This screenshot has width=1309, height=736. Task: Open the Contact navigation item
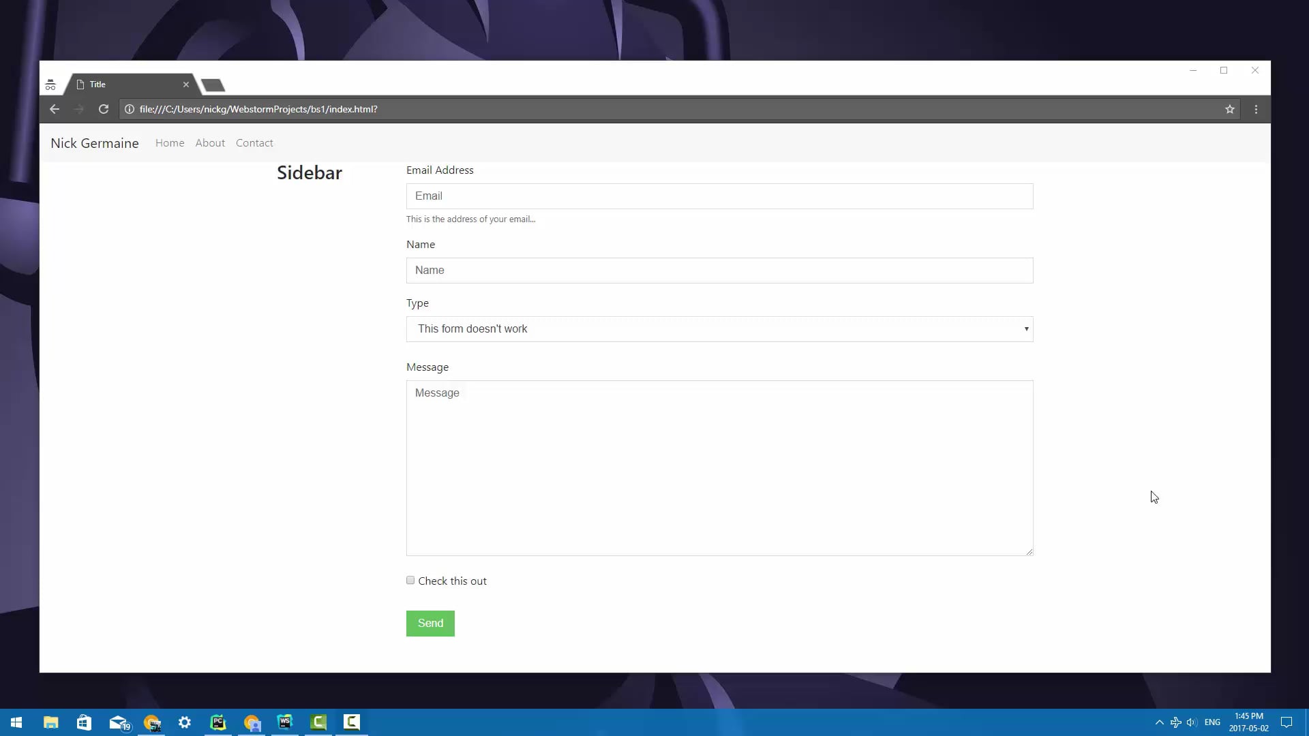coord(254,143)
